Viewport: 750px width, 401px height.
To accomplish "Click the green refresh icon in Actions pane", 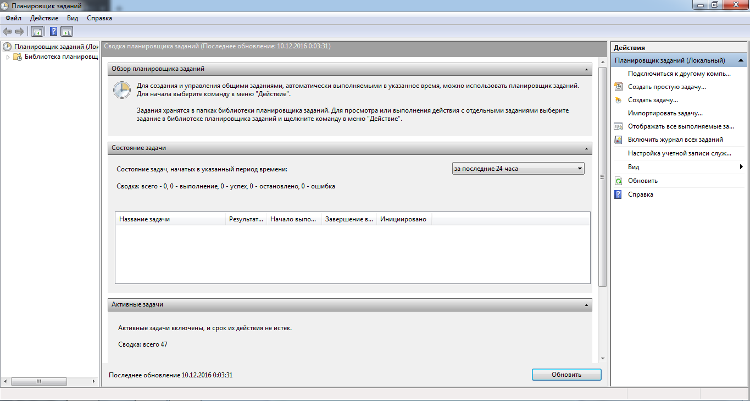I will tap(618, 181).
